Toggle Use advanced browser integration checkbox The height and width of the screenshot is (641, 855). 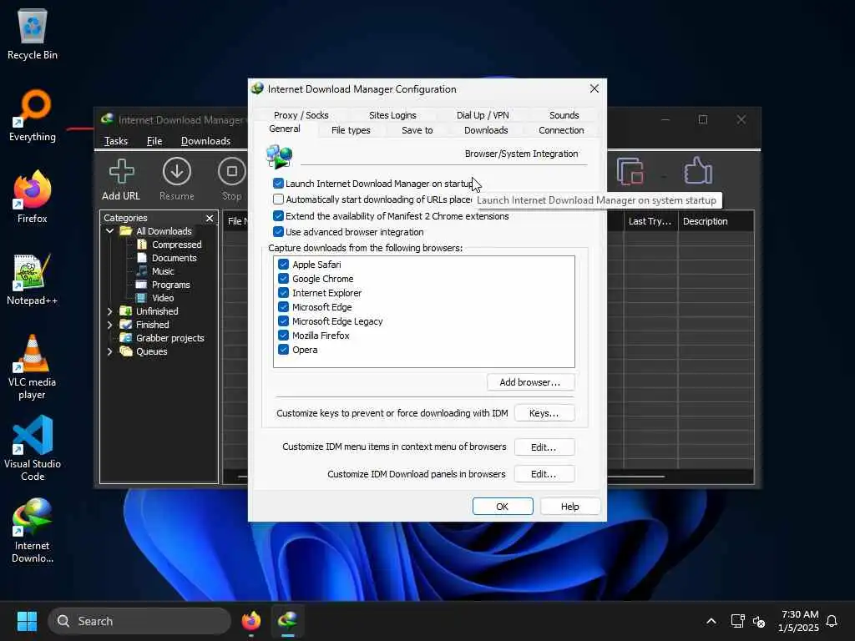click(x=278, y=232)
